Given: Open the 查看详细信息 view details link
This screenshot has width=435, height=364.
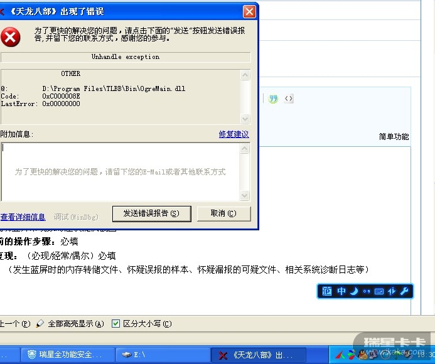Looking at the screenshot, I should tap(23, 217).
